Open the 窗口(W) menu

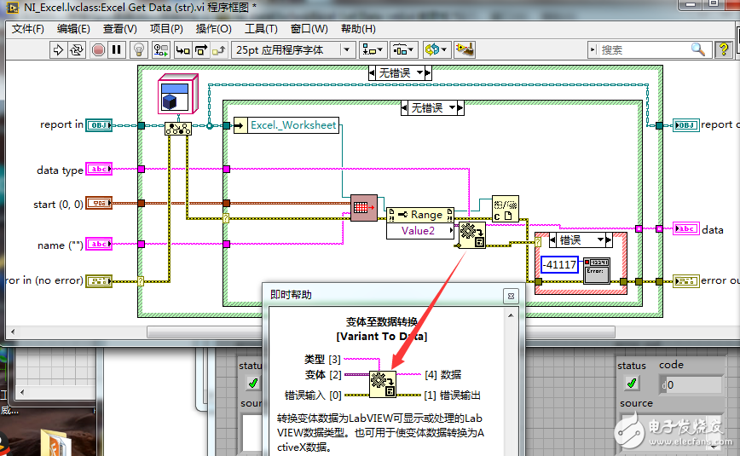click(309, 29)
